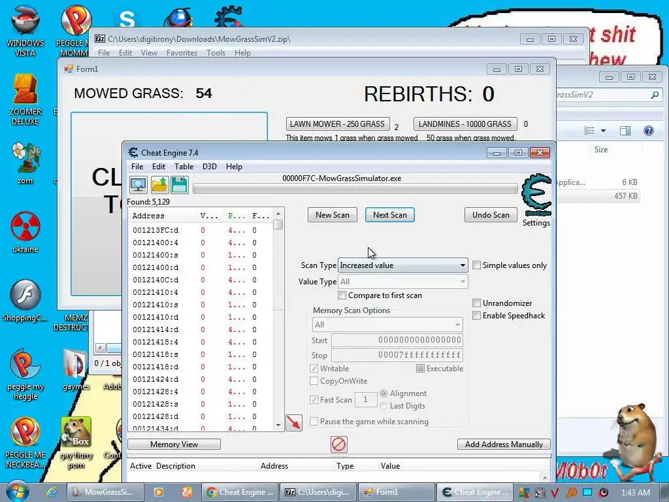Launch Internet Explorer from quick launch

click(52, 492)
